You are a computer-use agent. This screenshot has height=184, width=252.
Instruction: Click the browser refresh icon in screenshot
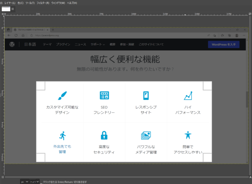[x=16, y=35]
